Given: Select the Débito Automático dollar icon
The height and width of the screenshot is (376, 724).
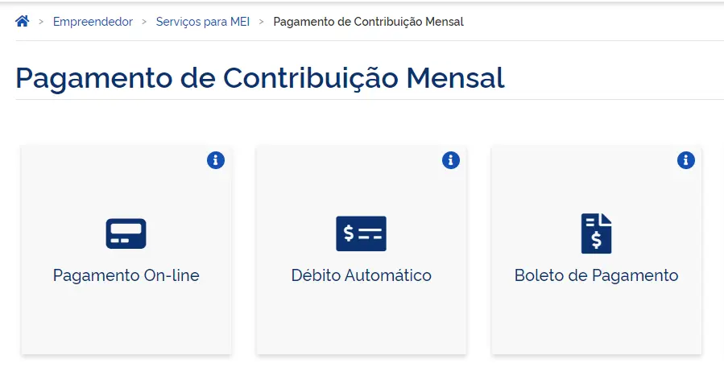Looking at the screenshot, I should pyautogui.click(x=361, y=233).
